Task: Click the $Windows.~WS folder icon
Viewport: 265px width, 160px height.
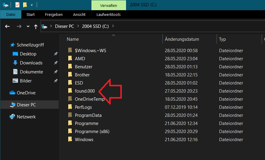Action: [70, 50]
